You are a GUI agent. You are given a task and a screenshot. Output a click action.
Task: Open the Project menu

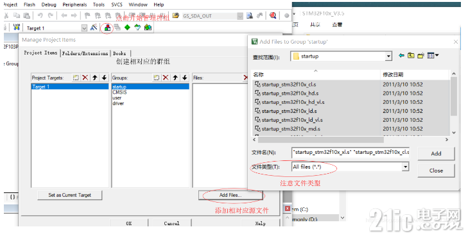[x=10, y=4]
